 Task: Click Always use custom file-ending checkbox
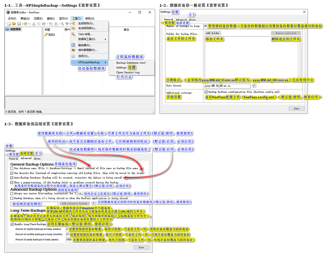[12, 194]
